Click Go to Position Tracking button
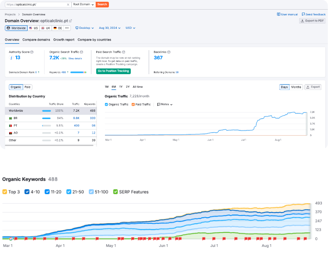Image resolution: width=328 pixels, height=253 pixels. tap(113, 71)
